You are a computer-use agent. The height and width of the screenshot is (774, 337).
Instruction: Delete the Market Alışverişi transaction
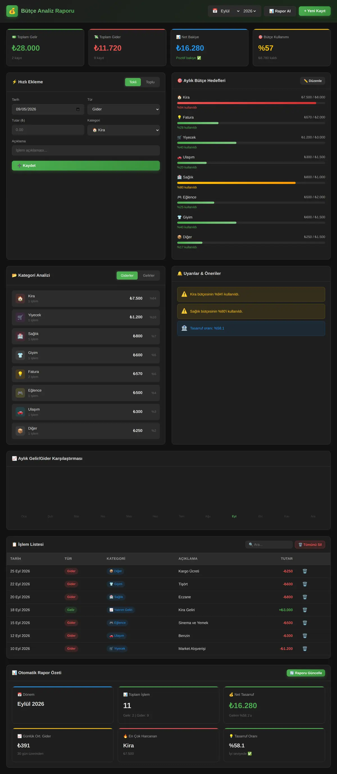pyautogui.click(x=305, y=649)
